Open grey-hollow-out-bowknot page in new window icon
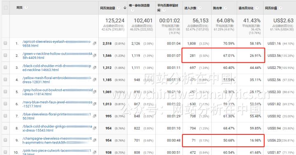The image size is (296, 155). pyautogui.click(x=95, y=92)
